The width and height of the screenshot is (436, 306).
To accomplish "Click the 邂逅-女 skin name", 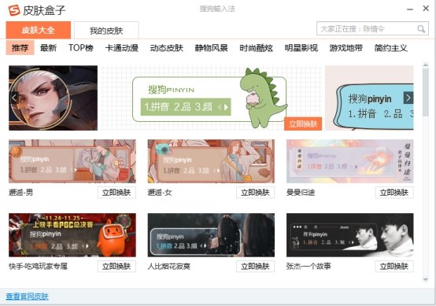I will point(160,192).
